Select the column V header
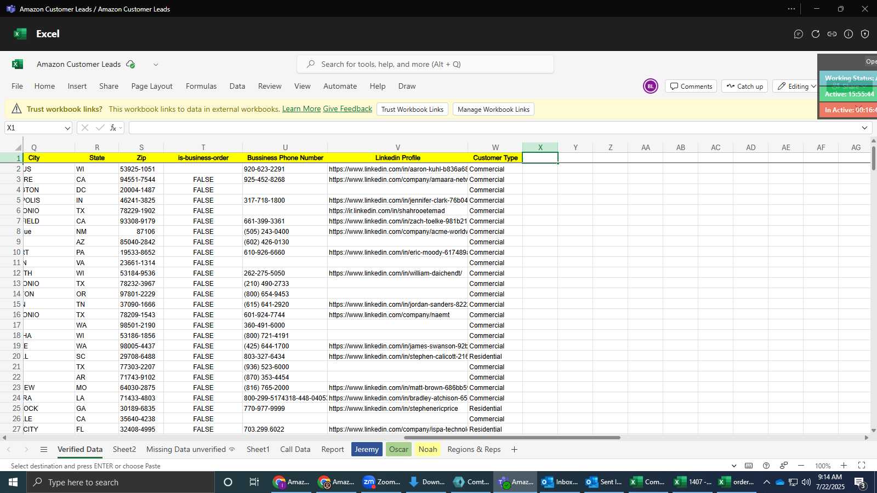The width and height of the screenshot is (877, 493). 397,147
